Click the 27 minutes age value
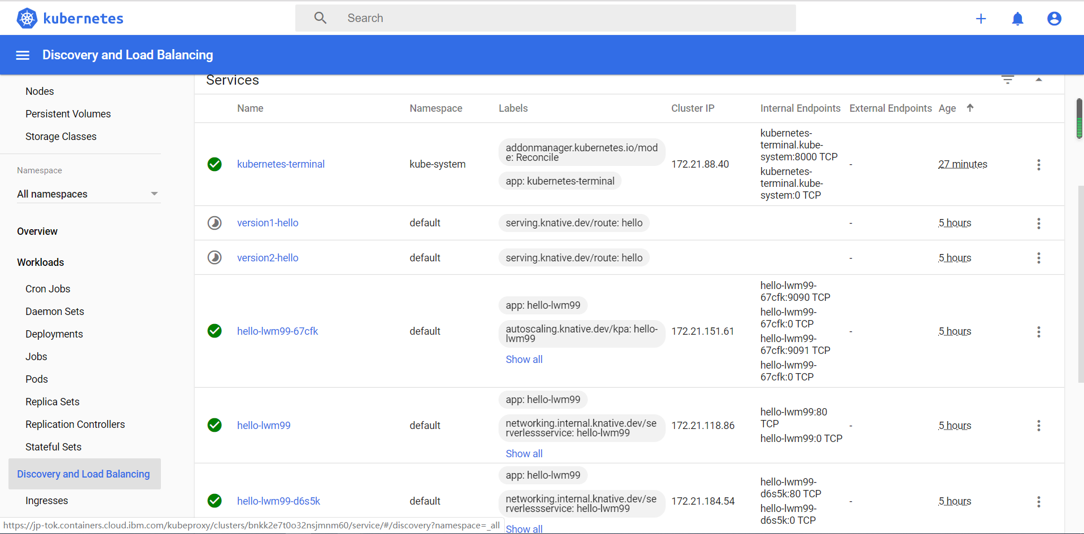 (963, 164)
